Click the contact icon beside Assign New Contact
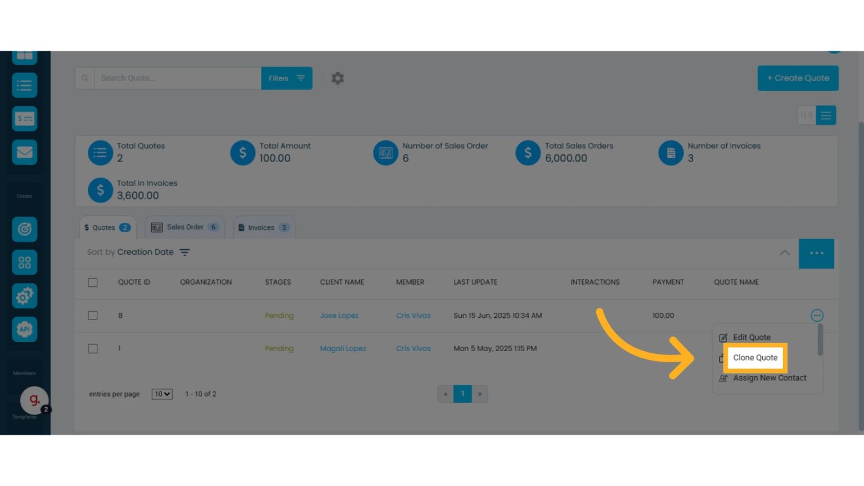 pos(723,379)
